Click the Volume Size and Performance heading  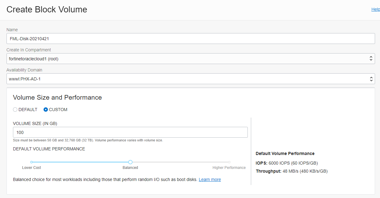click(x=57, y=97)
